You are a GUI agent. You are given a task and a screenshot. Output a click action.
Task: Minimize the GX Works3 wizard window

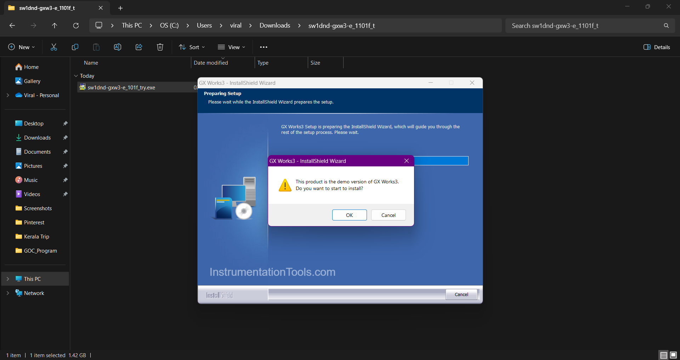[431, 83]
